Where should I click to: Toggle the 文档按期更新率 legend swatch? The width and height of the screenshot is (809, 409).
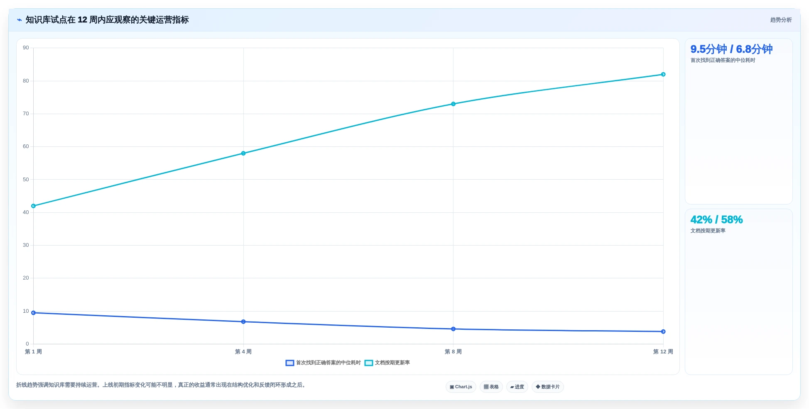(x=369, y=363)
